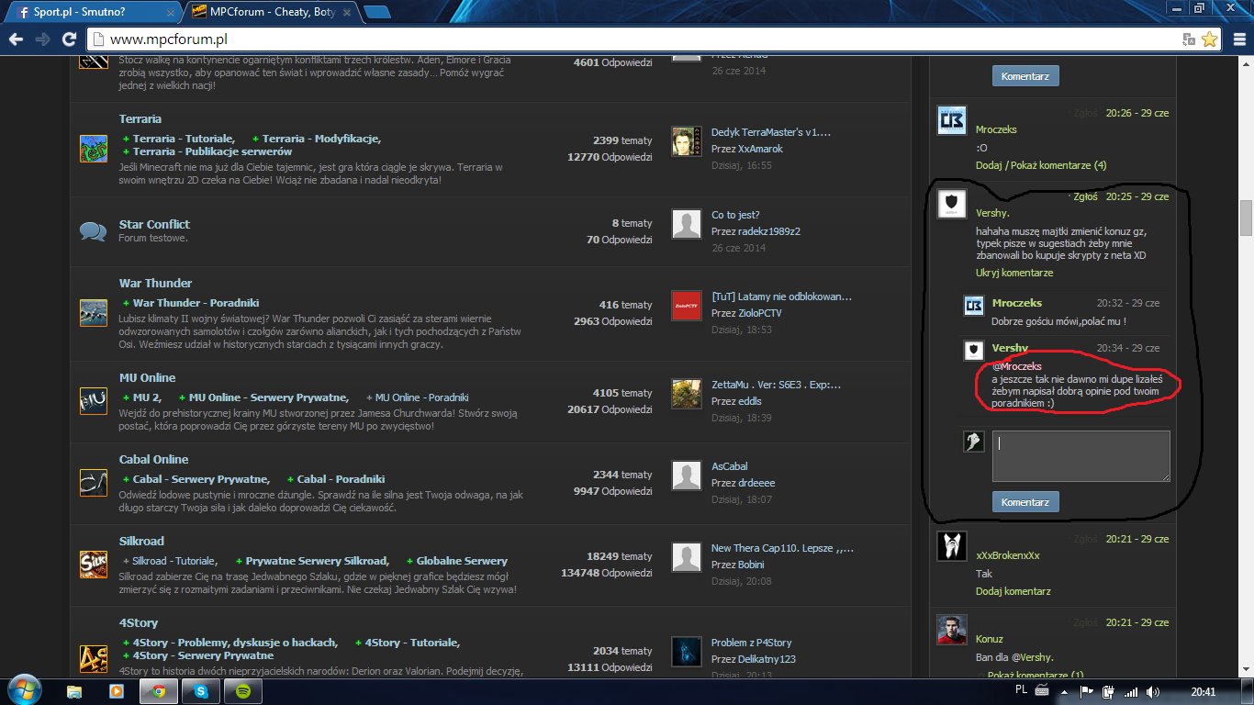
Task: Collapse replies with Ukryj komentarze
Action: tap(1014, 273)
